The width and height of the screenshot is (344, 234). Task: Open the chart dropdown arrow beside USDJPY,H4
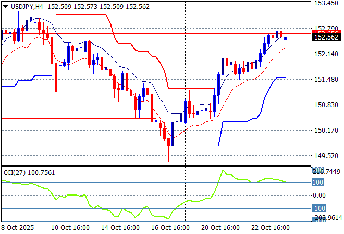point(6,7)
